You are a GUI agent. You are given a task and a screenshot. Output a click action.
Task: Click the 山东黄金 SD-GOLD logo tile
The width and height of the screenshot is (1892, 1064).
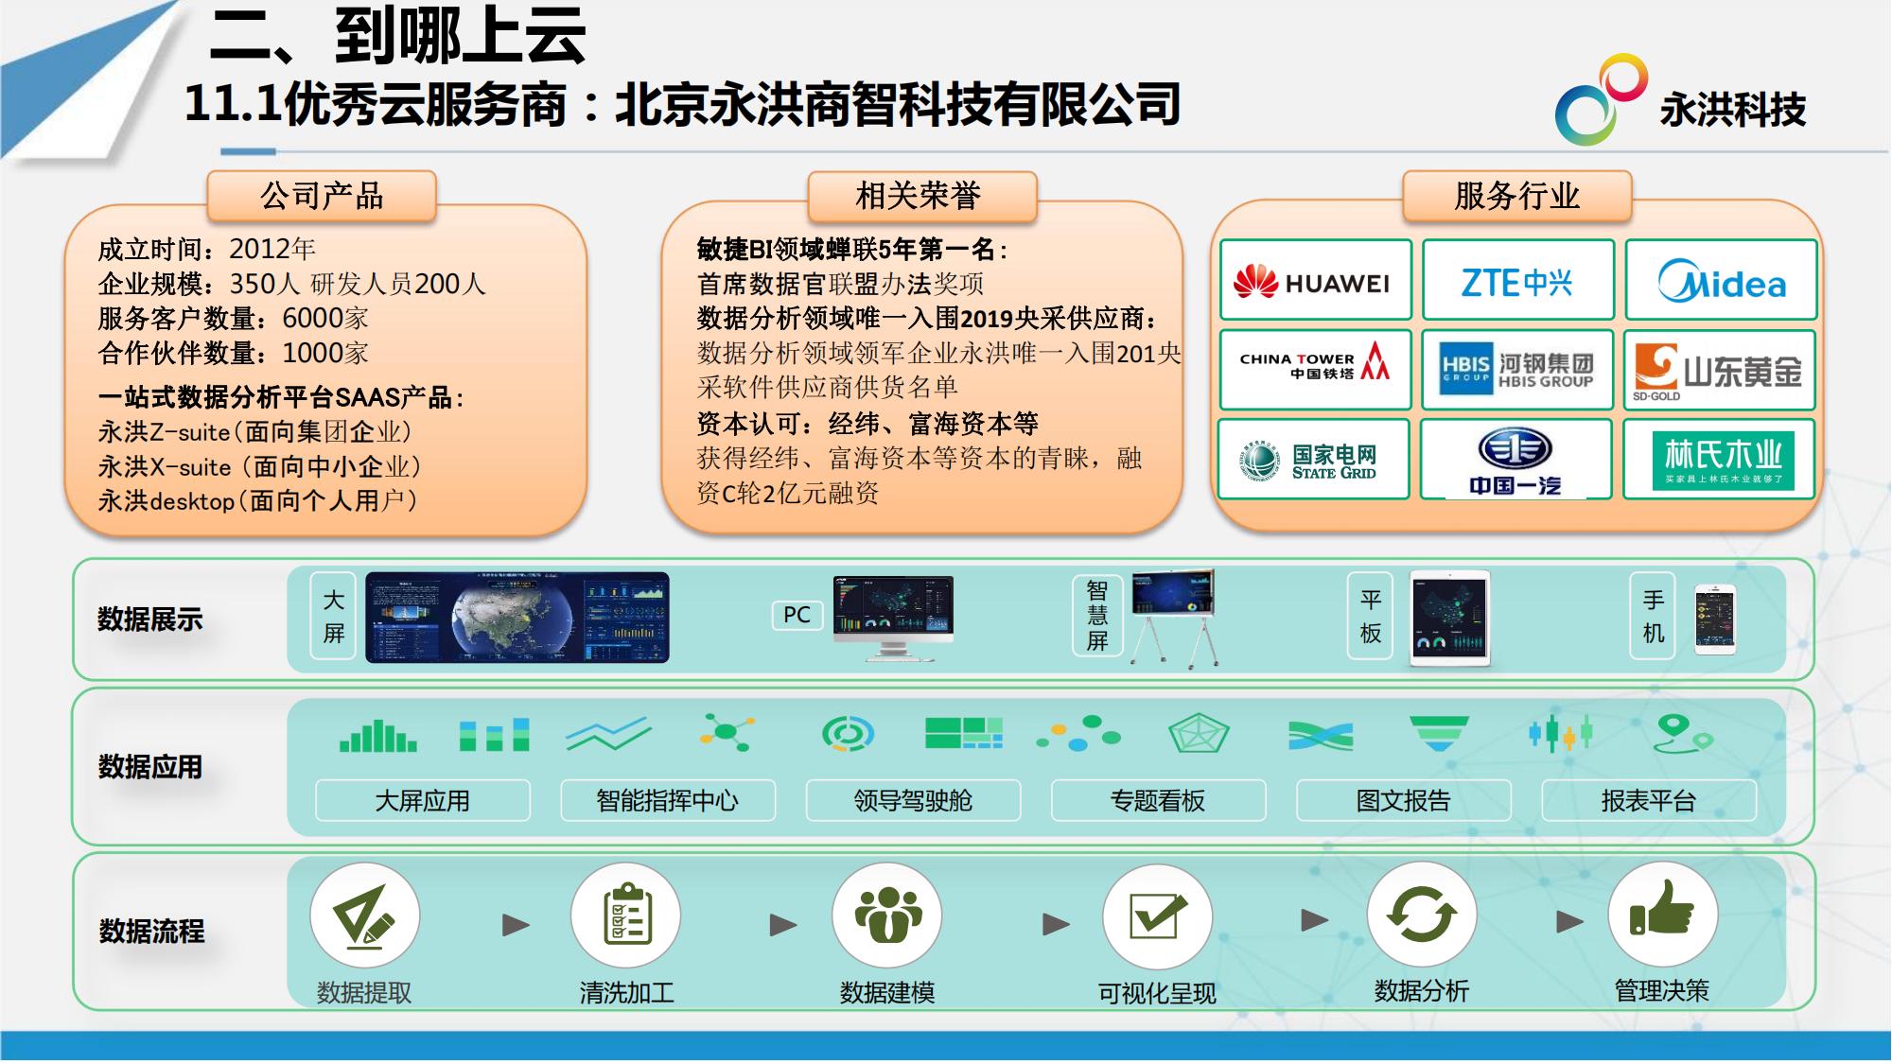1720,369
